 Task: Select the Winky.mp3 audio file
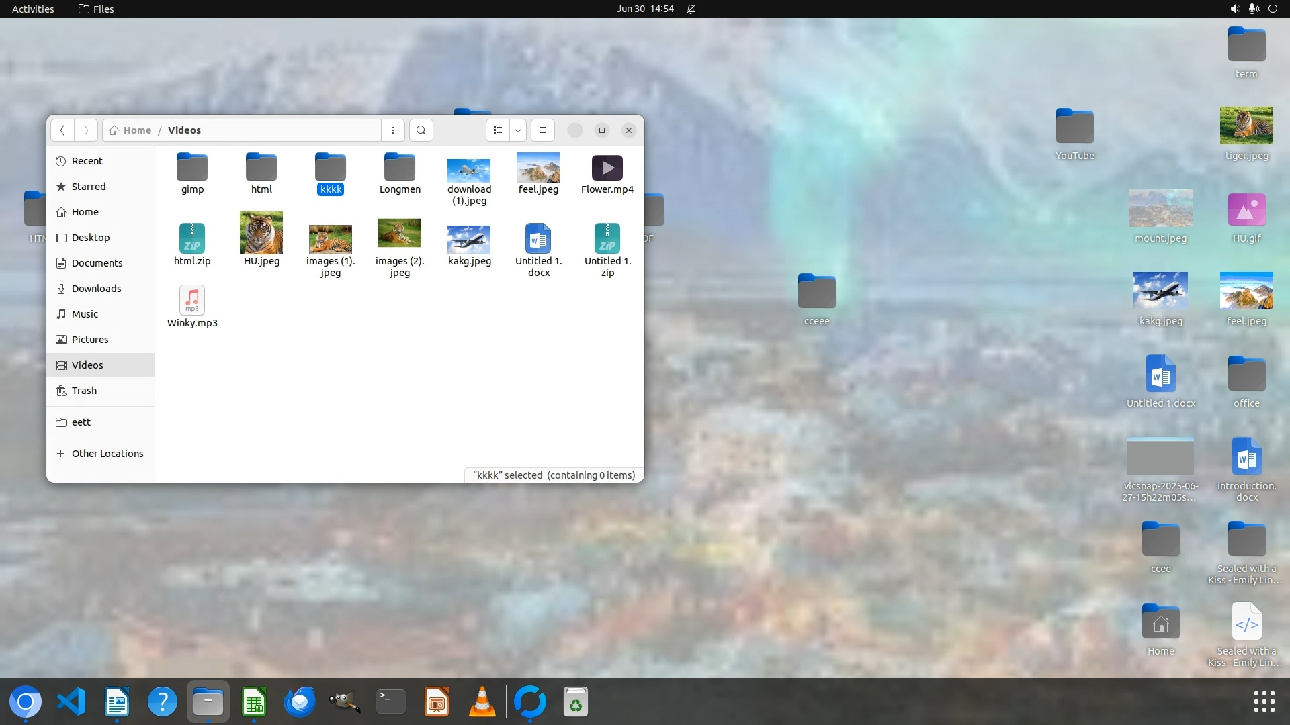click(x=192, y=300)
